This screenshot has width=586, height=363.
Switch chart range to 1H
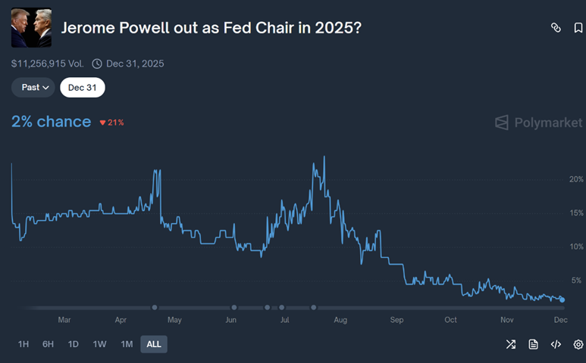(x=24, y=344)
